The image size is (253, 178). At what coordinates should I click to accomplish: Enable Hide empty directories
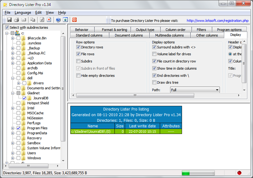[x=78, y=75]
